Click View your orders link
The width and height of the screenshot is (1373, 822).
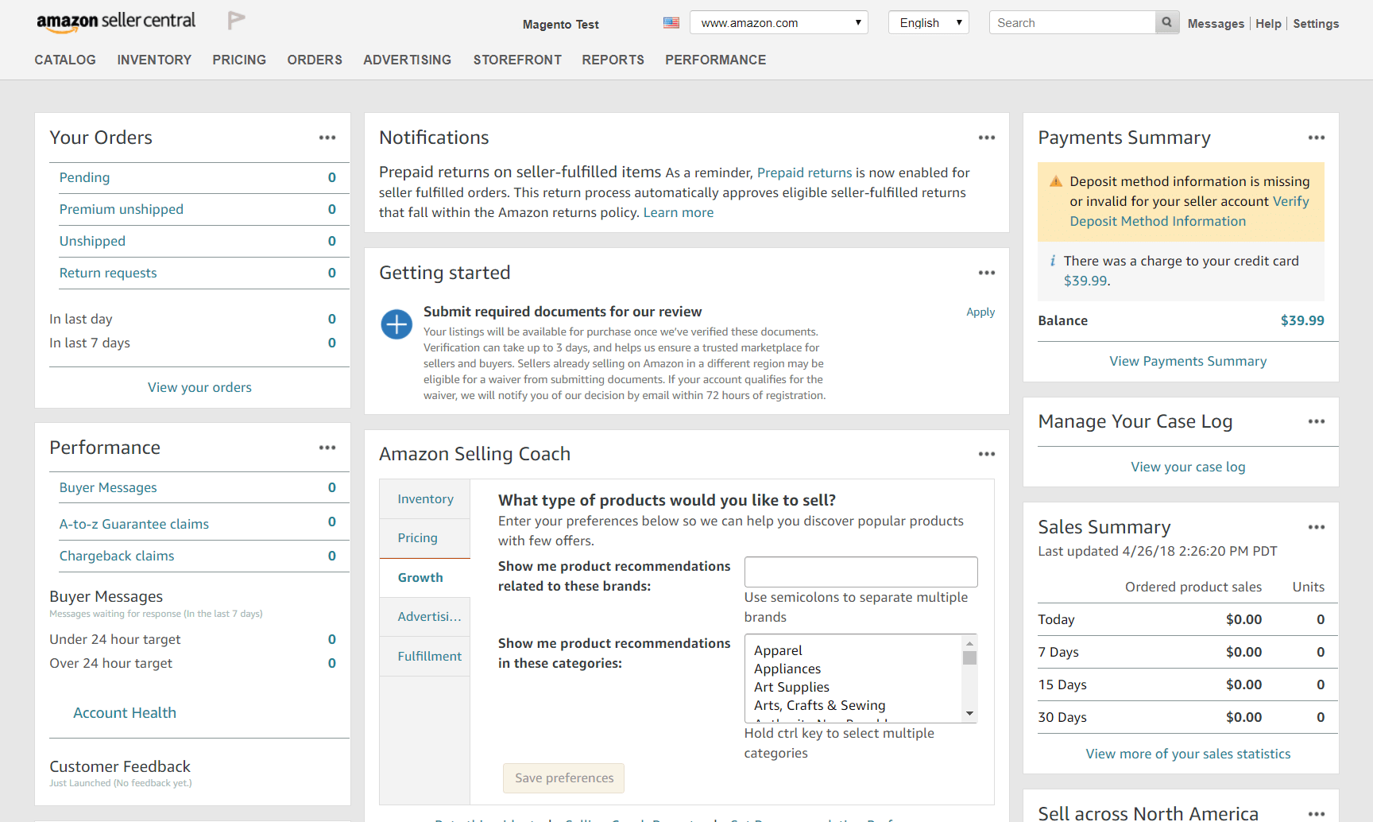199,387
